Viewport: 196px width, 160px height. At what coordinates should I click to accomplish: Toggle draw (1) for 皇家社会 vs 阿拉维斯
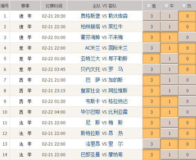169,91
